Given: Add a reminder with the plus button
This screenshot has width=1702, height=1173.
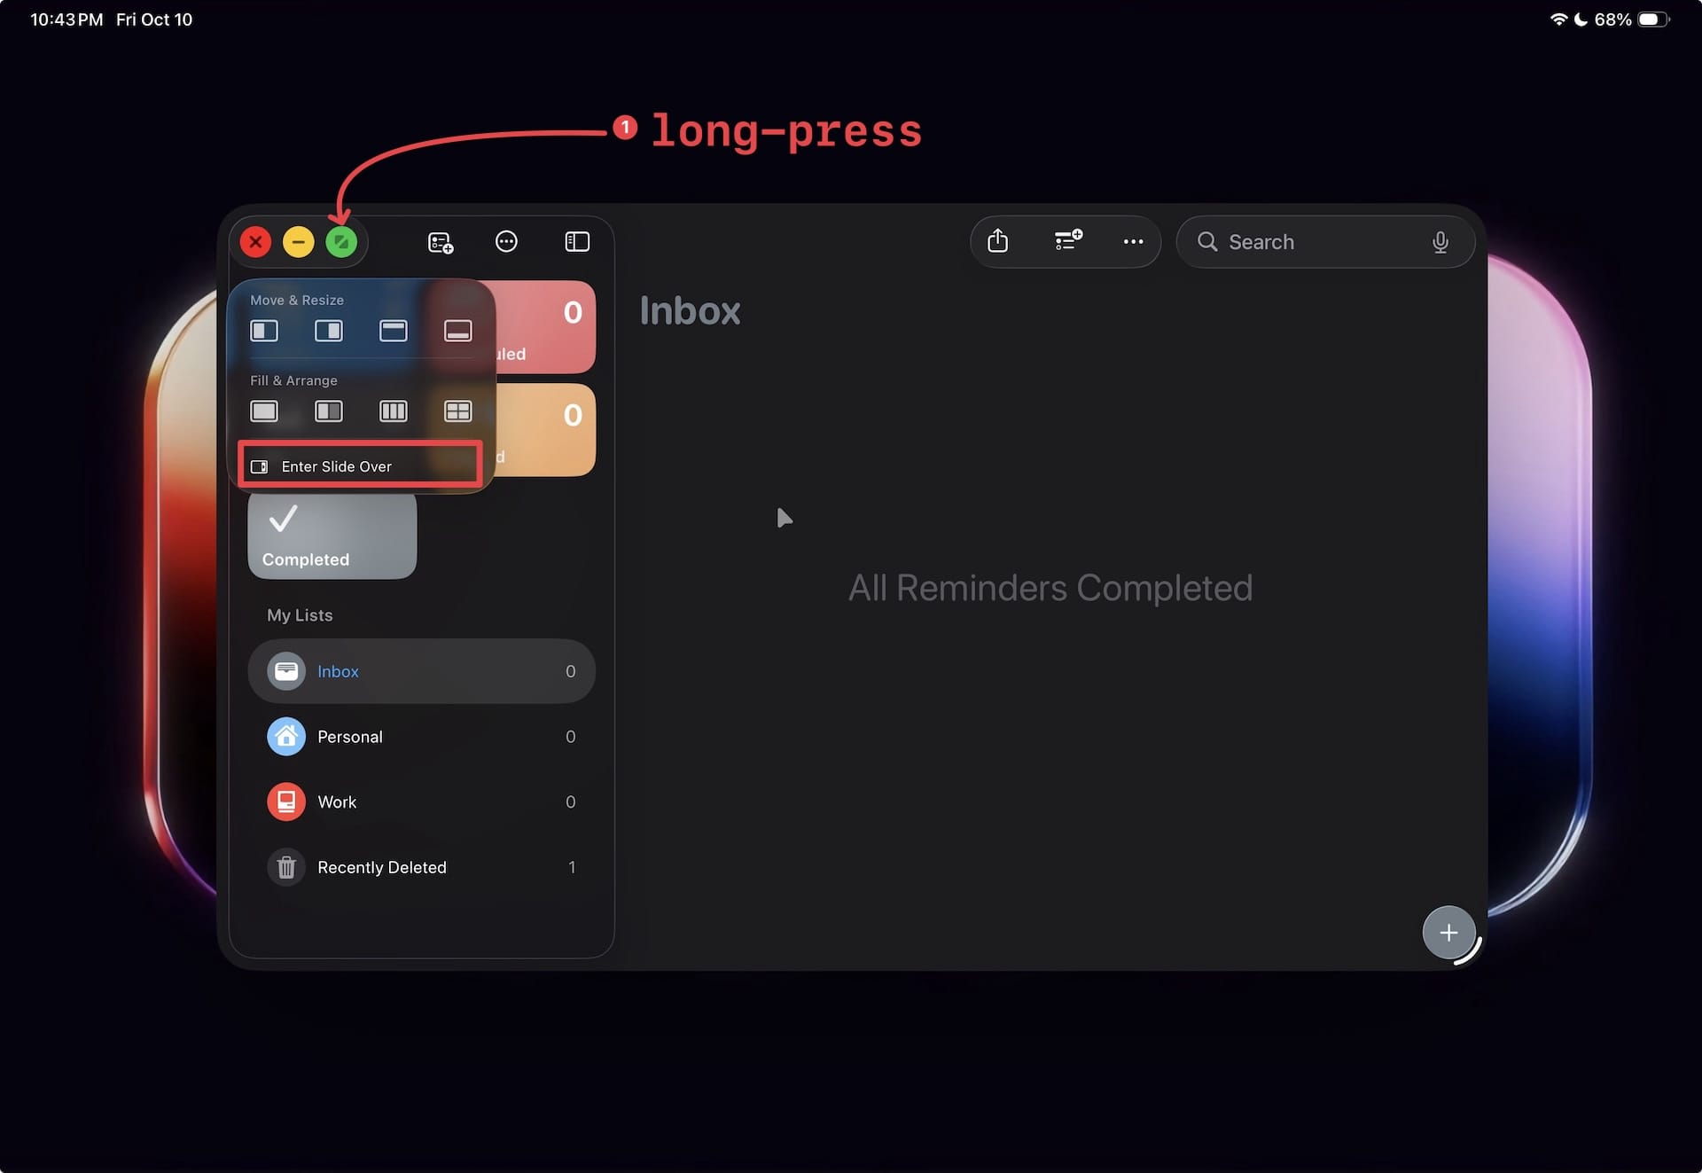Looking at the screenshot, I should click(1448, 932).
